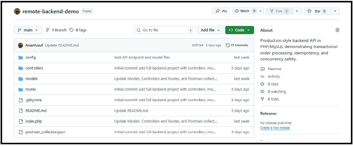Click the Go to file search field
This screenshot has height=147, width=353.
point(164,30)
